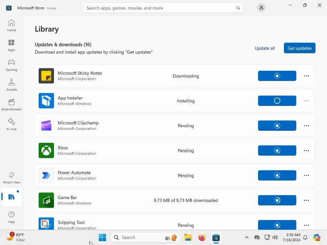Click the Get updates button
The height and width of the screenshot is (245, 327).
(300, 48)
